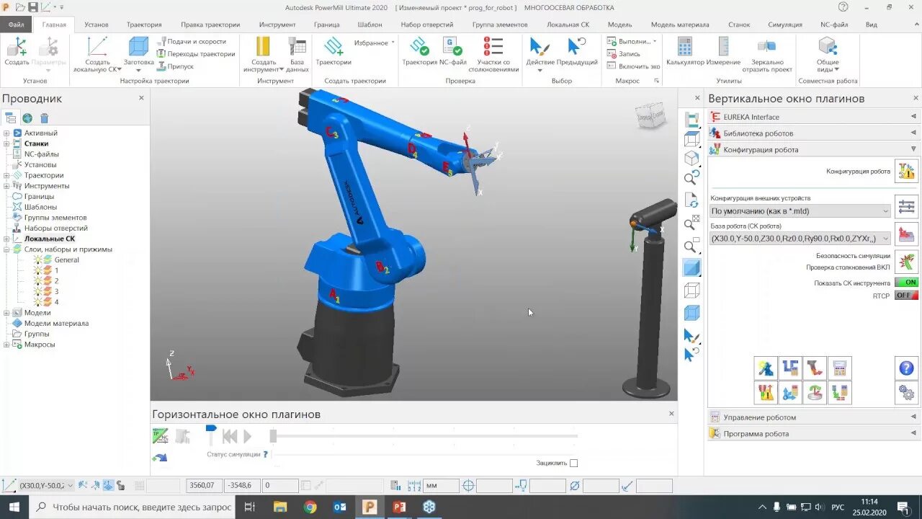Viewport: 922px width, 519px height.
Task: Open Участки со столкновениями
Action: (493, 54)
